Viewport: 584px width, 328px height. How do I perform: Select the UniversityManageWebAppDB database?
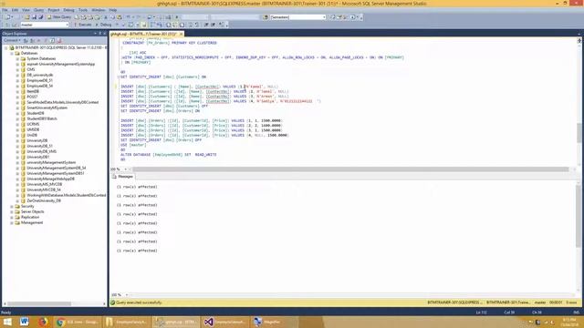51,179
